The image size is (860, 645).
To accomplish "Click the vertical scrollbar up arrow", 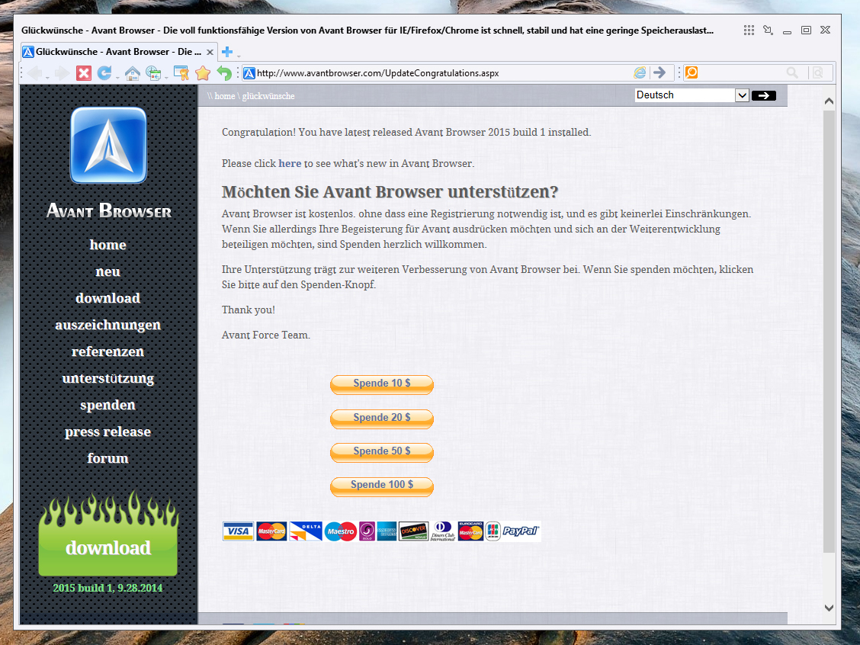I will tap(829, 101).
